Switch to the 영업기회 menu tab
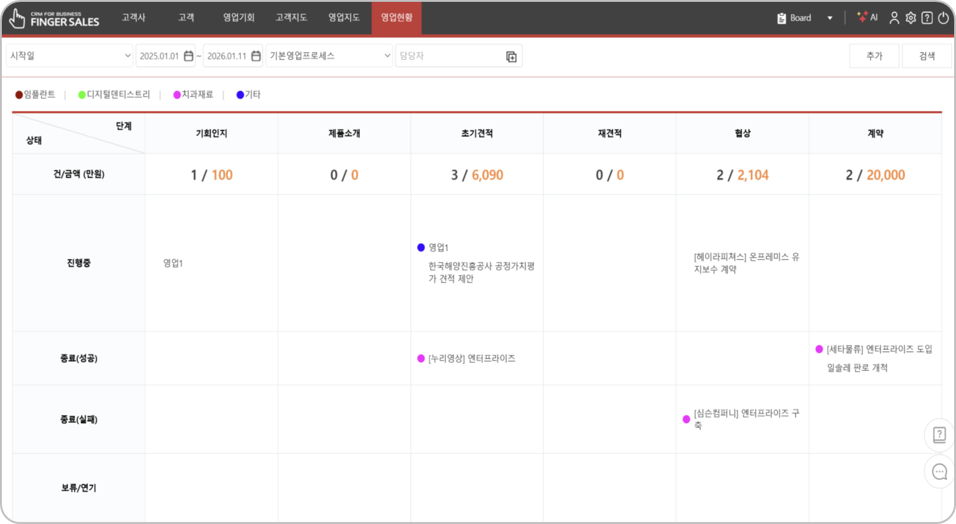This screenshot has height=524, width=956. (x=239, y=17)
